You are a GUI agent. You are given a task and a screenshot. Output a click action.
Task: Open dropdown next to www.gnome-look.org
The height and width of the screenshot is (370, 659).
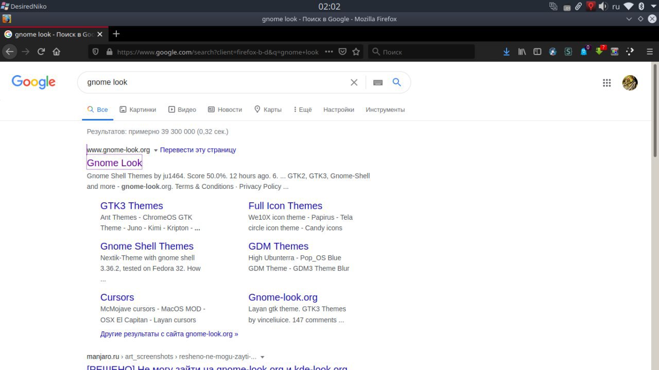pos(155,150)
